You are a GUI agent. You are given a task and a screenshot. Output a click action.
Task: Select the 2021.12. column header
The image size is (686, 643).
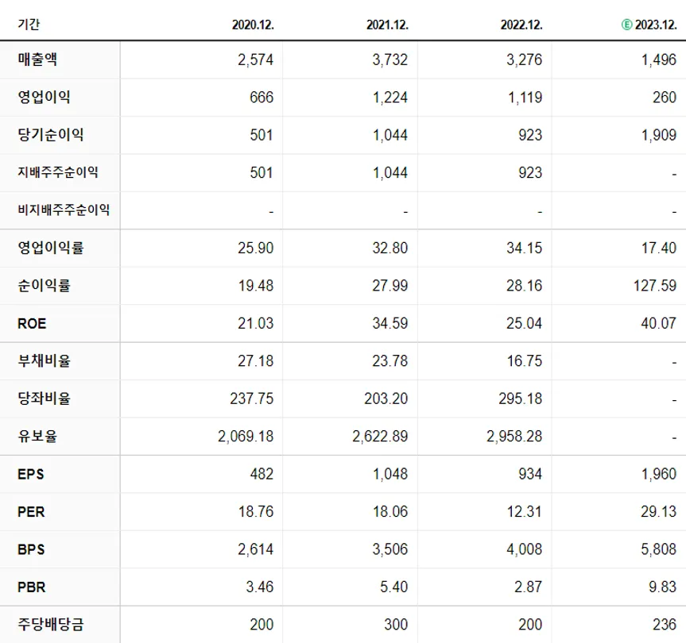tap(387, 25)
